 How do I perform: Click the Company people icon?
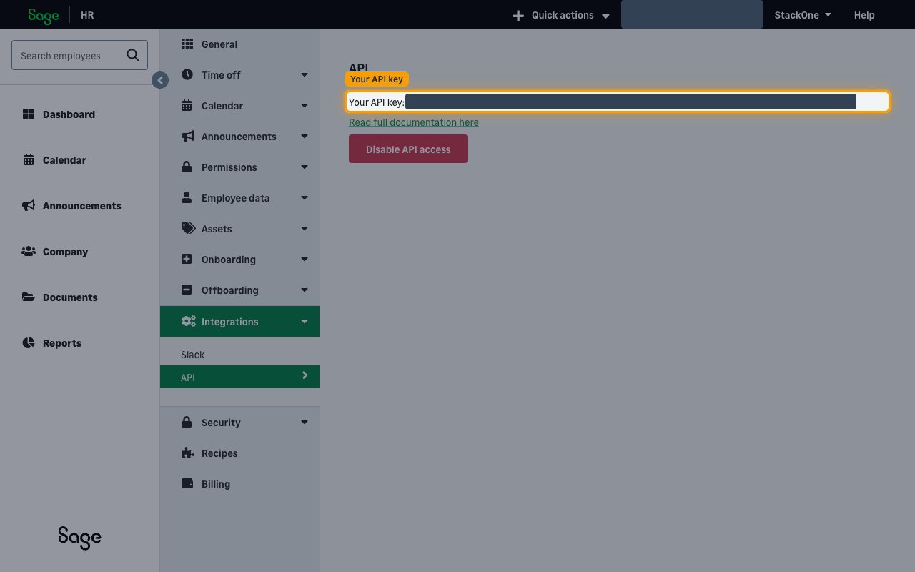coord(29,252)
